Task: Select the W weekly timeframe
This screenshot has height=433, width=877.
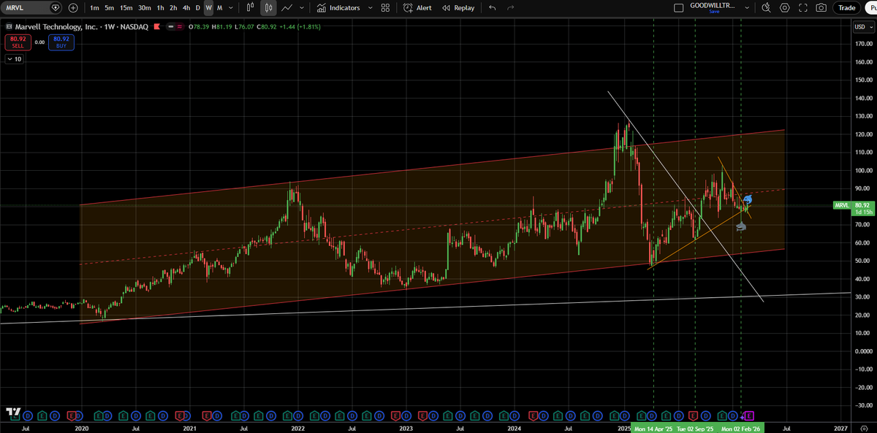Action: [x=208, y=8]
